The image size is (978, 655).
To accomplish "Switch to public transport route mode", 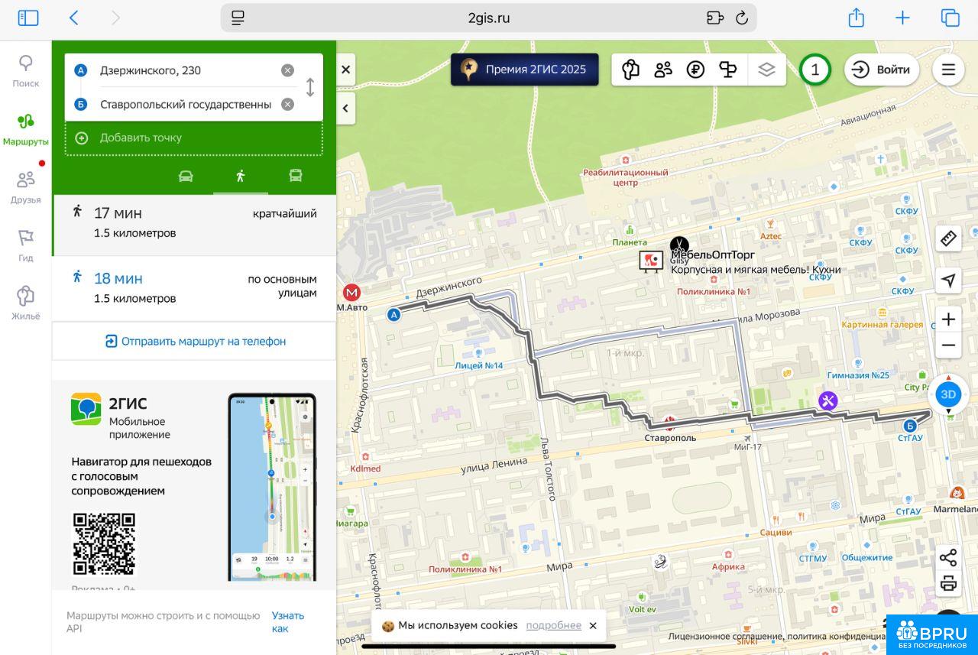I will click(x=296, y=176).
